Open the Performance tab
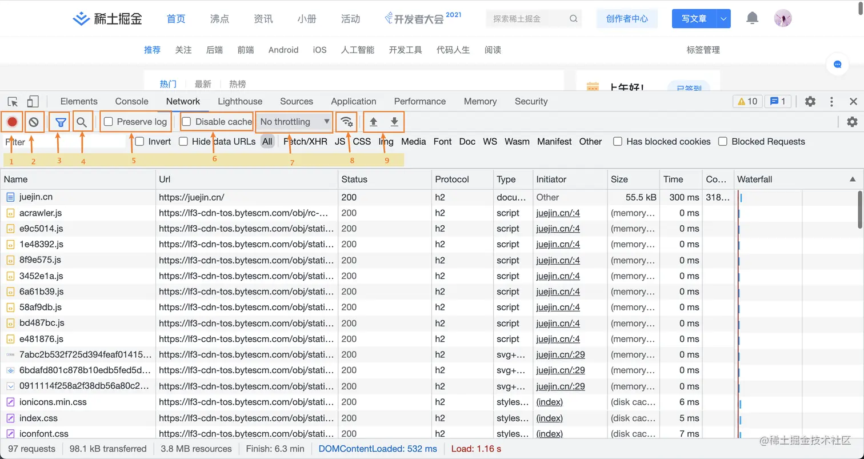 pyautogui.click(x=420, y=101)
